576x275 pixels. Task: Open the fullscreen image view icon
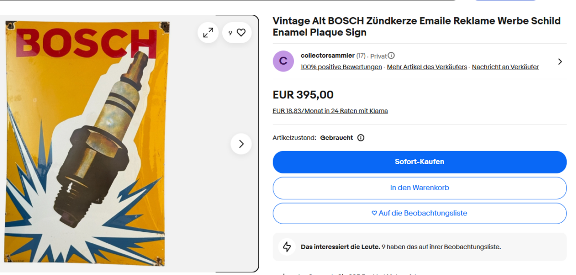tap(208, 33)
